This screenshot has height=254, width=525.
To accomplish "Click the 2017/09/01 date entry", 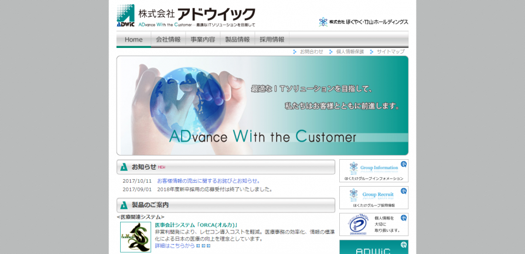I will coord(137,190).
